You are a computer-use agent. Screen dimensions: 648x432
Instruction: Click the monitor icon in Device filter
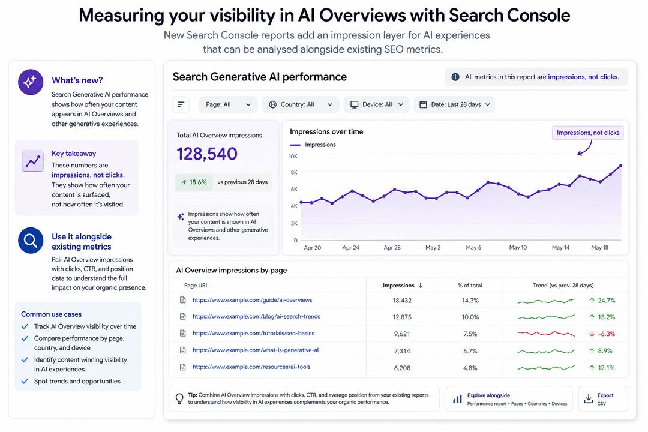tap(355, 104)
